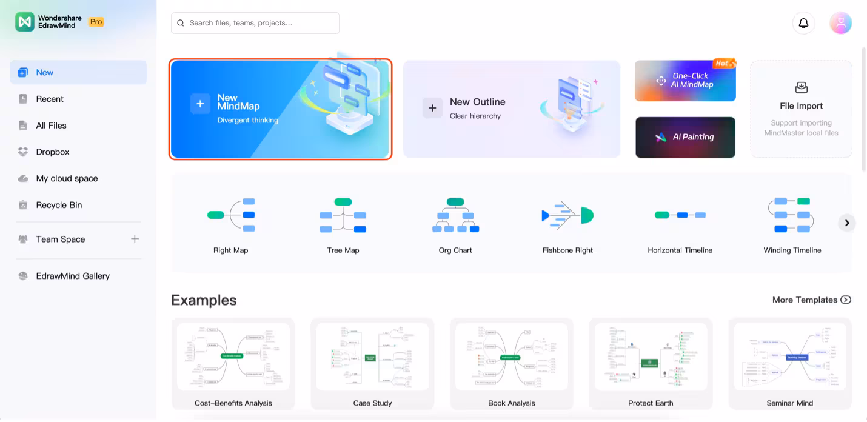Click the plus icon on New Outline
Image resolution: width=867 pixels, height=422 pixels.
432,108
